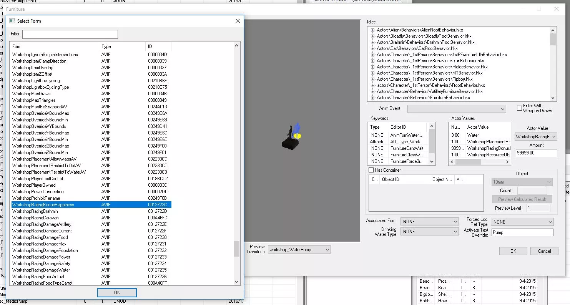570x305 pixels.
Task: Select WorkshopRatingBonusHappiness row
Action: (x=91, y=205)
